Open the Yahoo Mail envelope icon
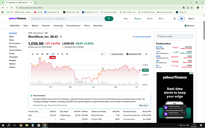The image size is (205, 128). click(181, 19)
